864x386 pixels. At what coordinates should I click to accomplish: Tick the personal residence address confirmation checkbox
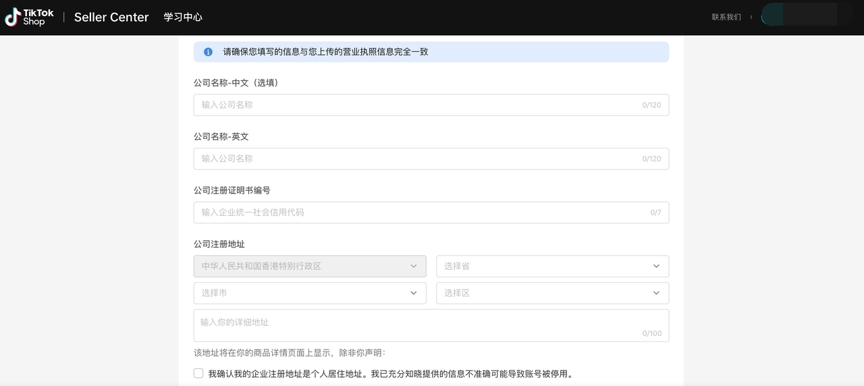point(198,373)
